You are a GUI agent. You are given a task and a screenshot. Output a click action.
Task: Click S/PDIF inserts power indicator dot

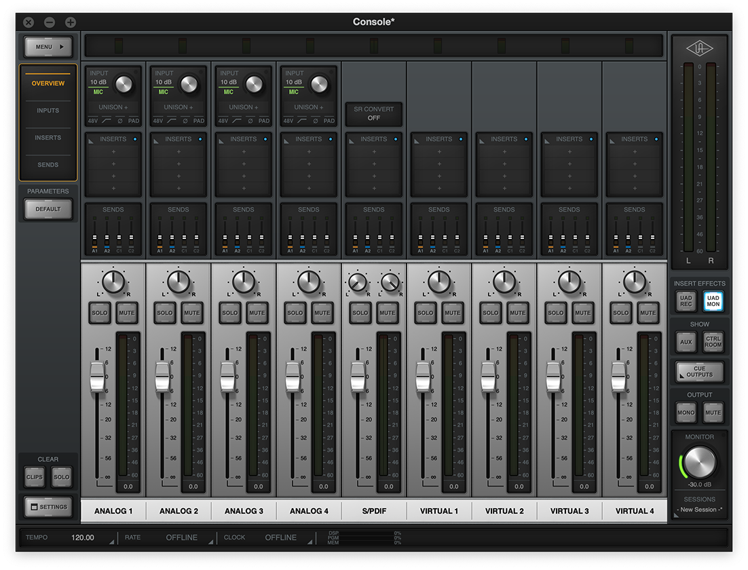(396, 139)
